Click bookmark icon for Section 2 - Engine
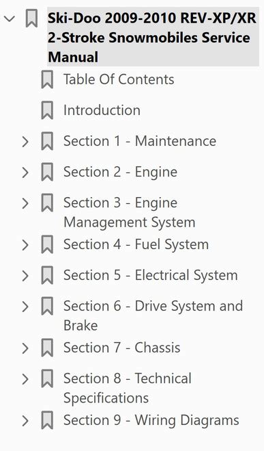The height and width of the screenshot is (451, 264). point(47,172)
